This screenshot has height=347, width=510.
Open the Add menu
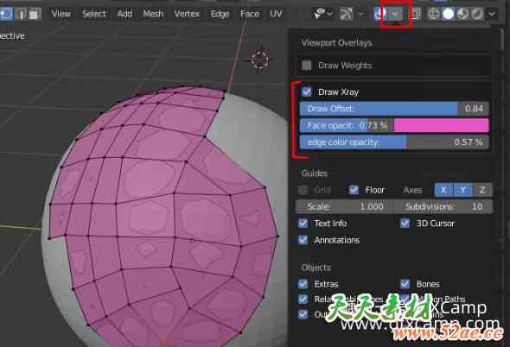tap(124, 14)
